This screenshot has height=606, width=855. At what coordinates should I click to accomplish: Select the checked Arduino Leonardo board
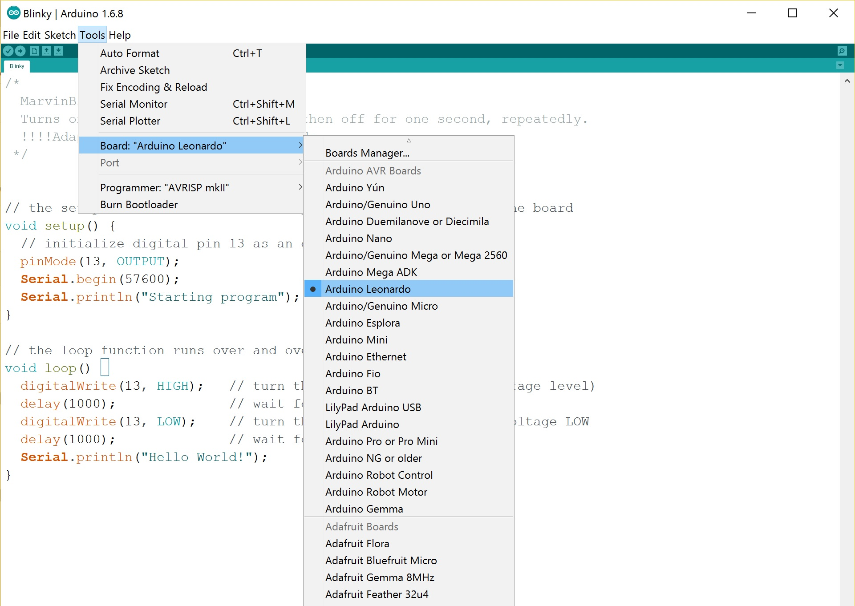coord(409,289)
